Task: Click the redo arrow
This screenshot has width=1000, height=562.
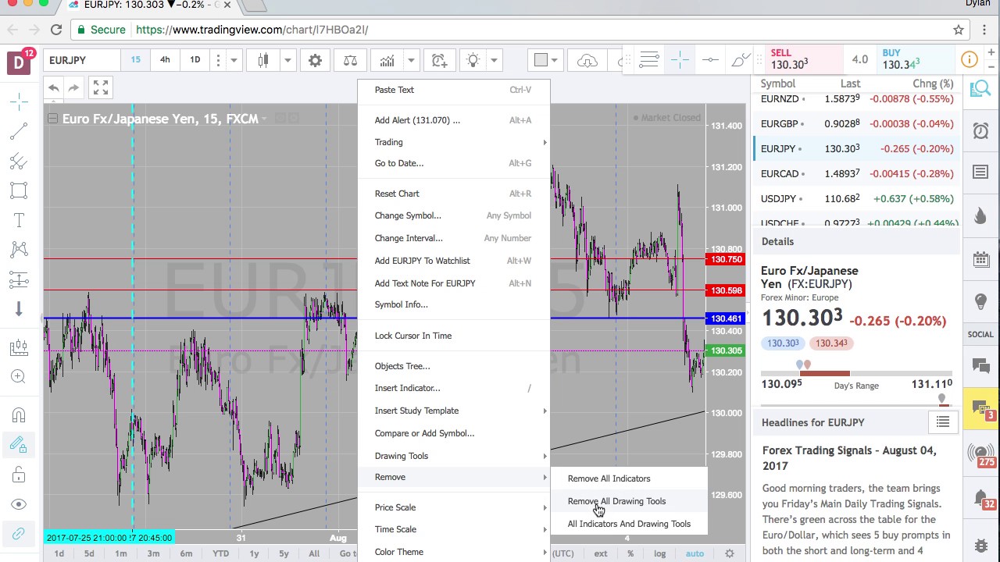Action: [x=73, y=88]
